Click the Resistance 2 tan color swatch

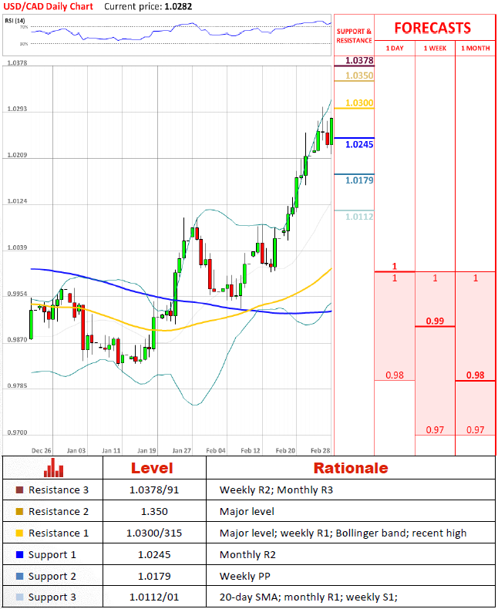click(x=19, y=512)
